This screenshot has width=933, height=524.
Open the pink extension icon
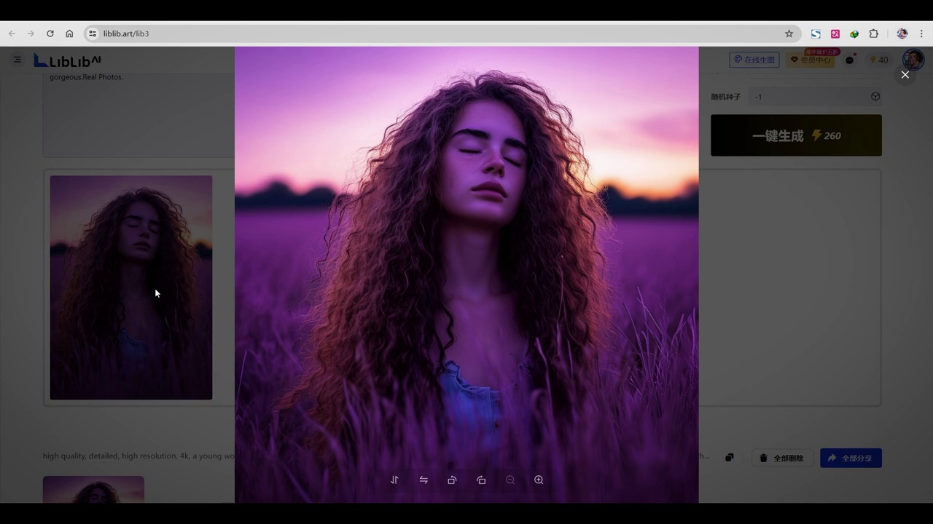coord(835,33)
